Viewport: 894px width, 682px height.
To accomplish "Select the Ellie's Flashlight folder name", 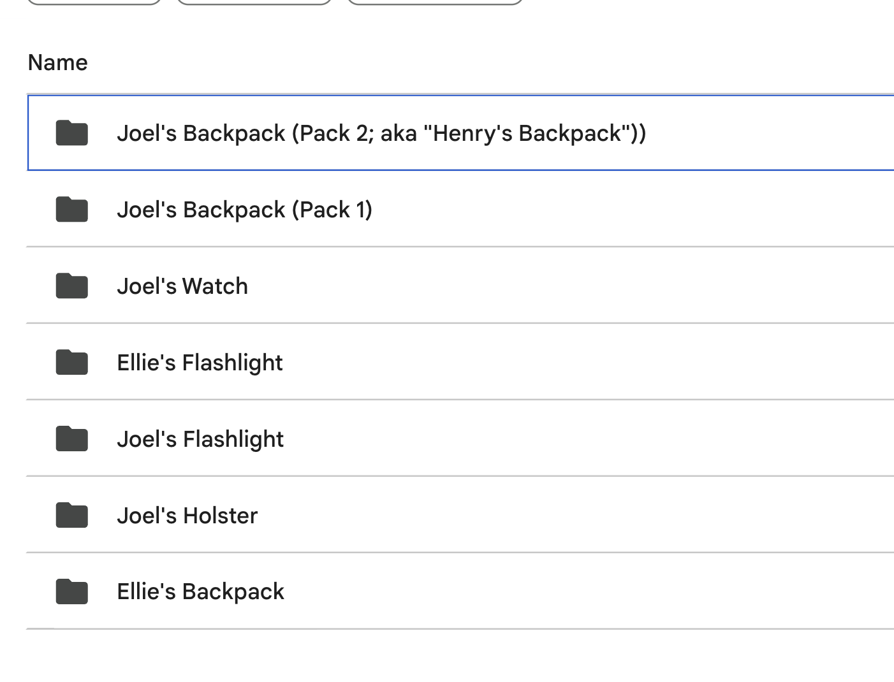I will [200, 363].
